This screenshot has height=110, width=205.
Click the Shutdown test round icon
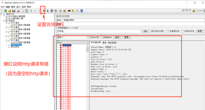(x=56, y=11)
